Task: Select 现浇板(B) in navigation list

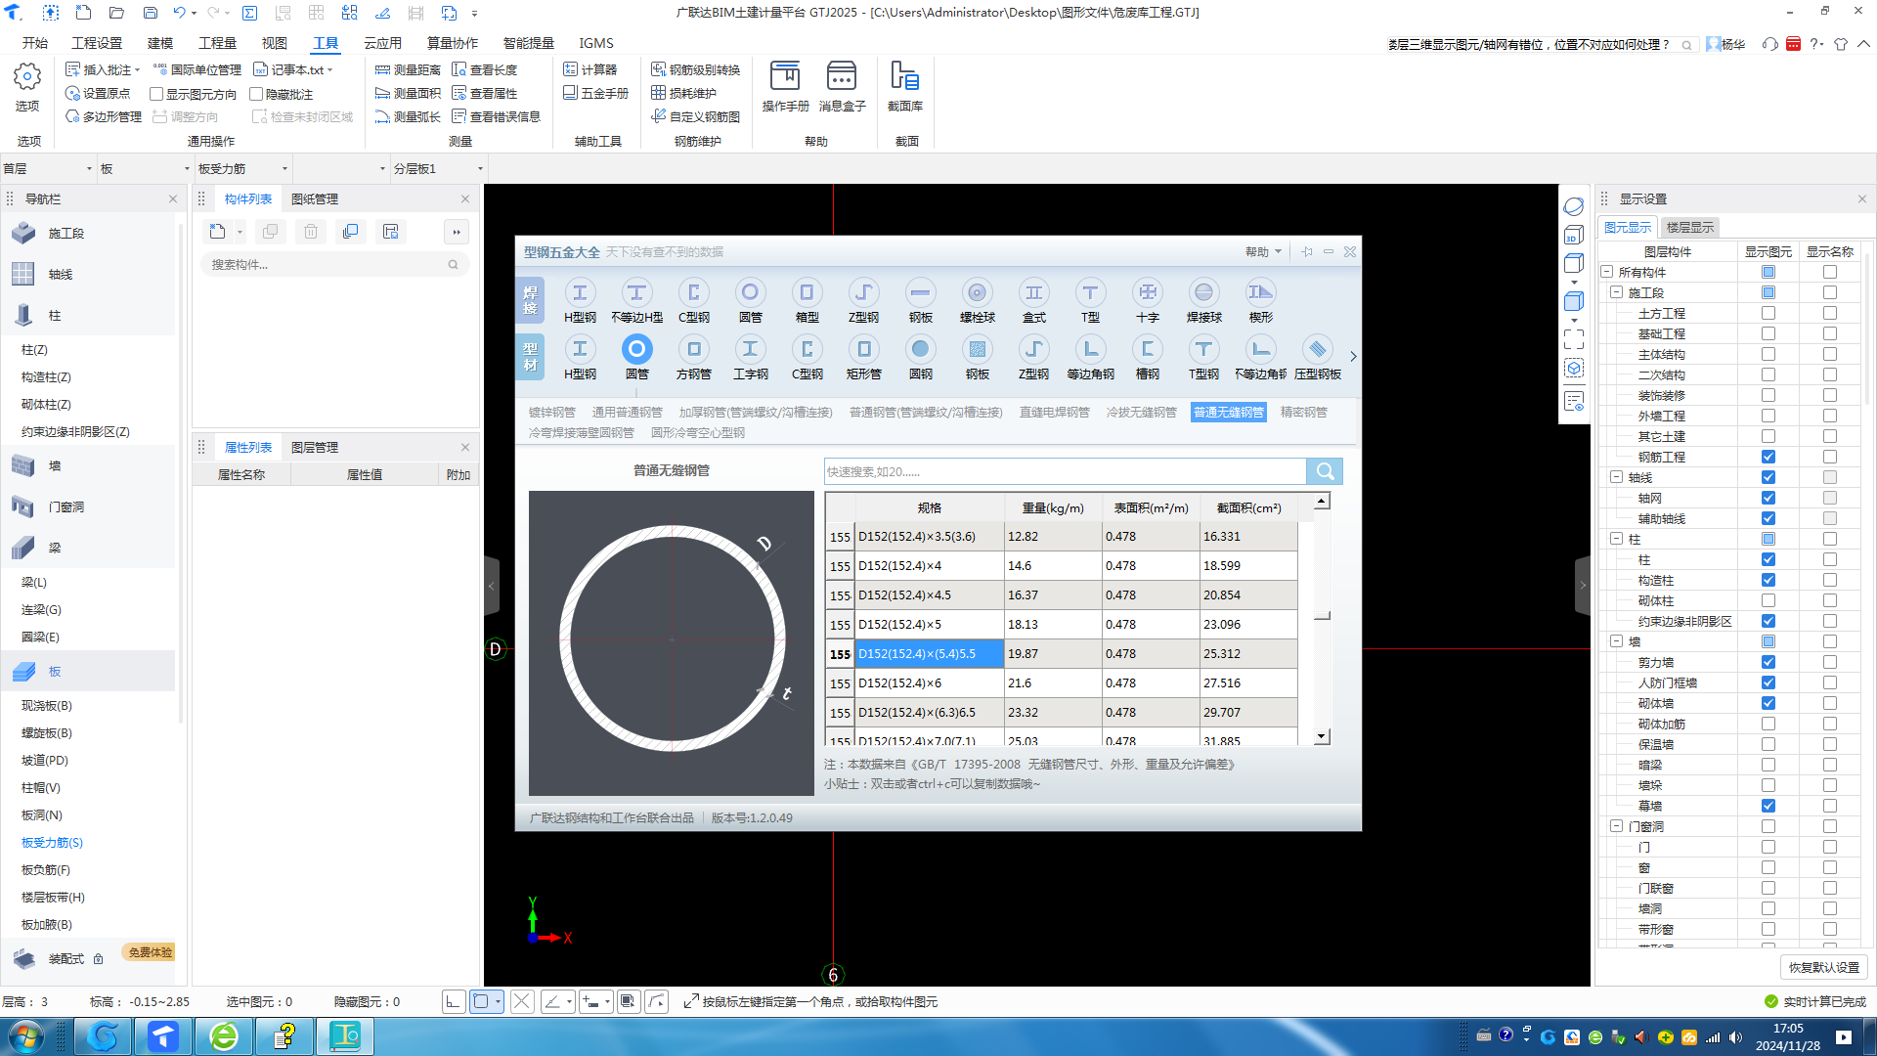Action: pos(47,705)
